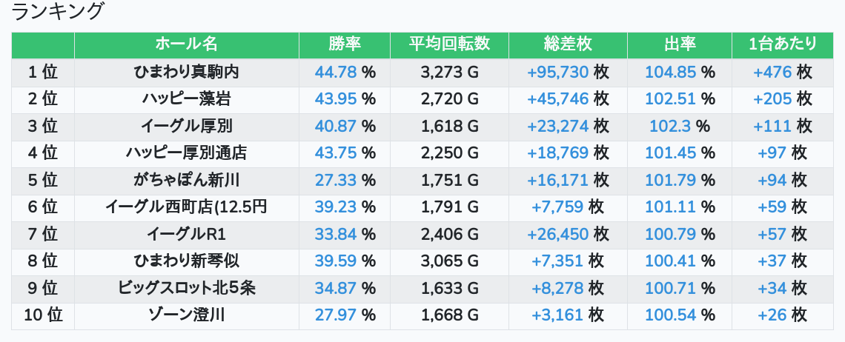Click the 44.78 win rate value
The image size is (845, 342).
click(336, 72)
